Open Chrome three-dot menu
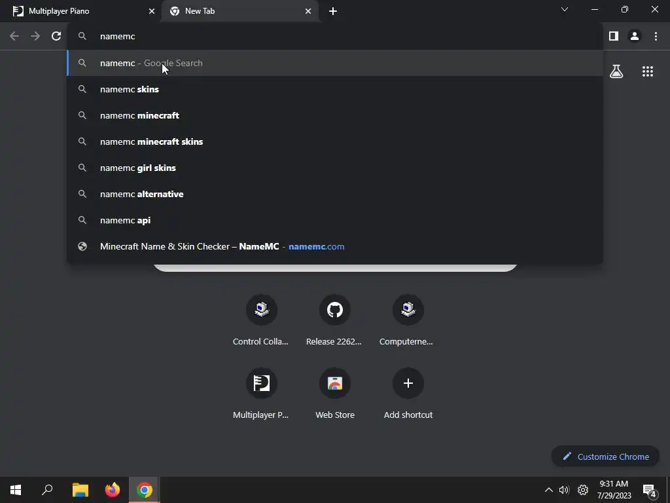This screenshot has width=670, height=503. [656, 37]
